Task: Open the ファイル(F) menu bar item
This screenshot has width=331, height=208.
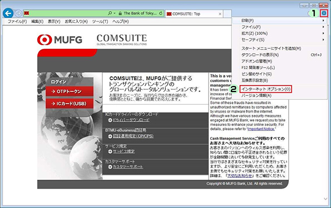Action: coord(17,22)
